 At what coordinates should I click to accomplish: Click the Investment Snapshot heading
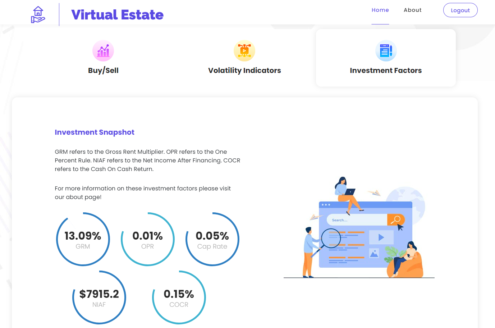tap(95, 132)
